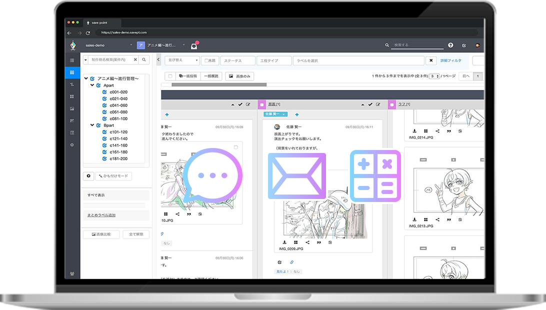This screenshot has width=546, height=310.
Task: Open the sales-demo workspace dropdown
Action: coord(108,45)
